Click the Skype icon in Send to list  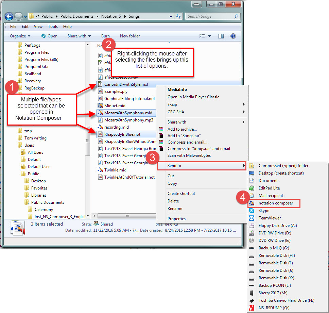252,211
